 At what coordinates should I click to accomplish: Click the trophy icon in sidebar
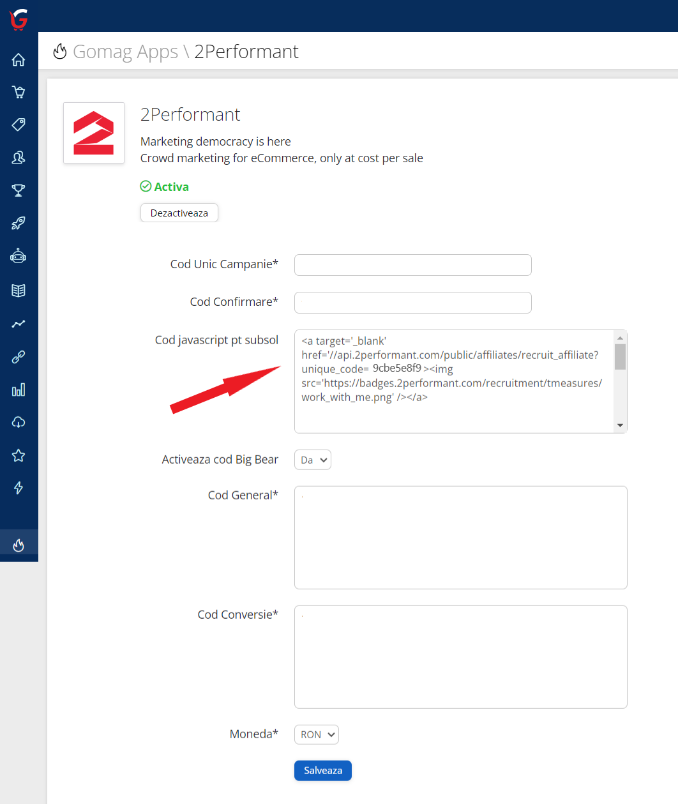tap(19, 190)
